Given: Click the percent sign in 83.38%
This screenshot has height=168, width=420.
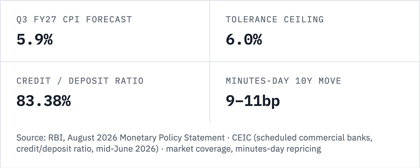Looking at the screenshot, I should (x=66, y=101).
